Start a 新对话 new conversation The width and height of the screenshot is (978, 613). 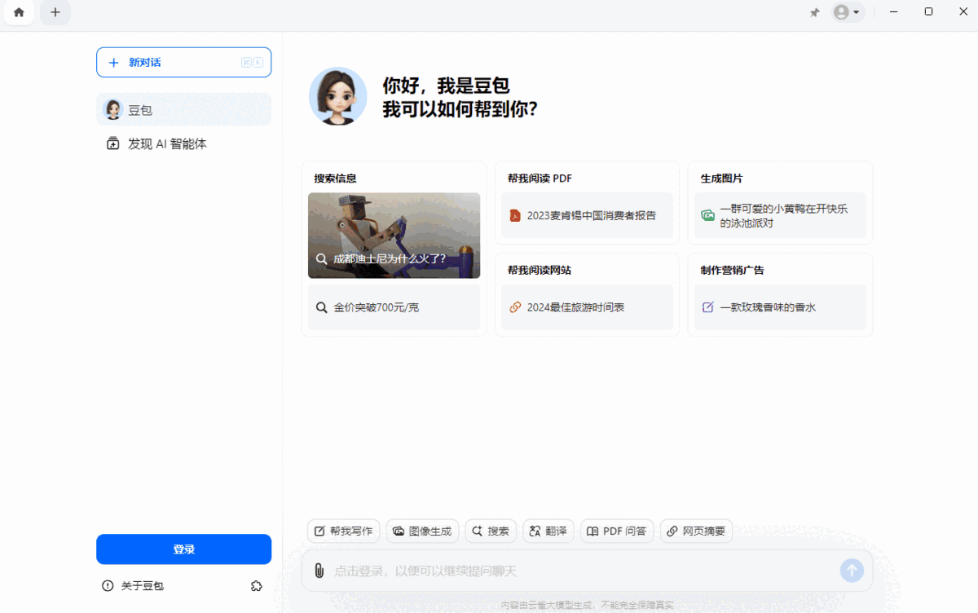(183, 62)
